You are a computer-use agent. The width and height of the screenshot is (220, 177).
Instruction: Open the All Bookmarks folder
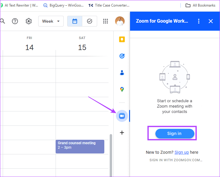(201, 5)
